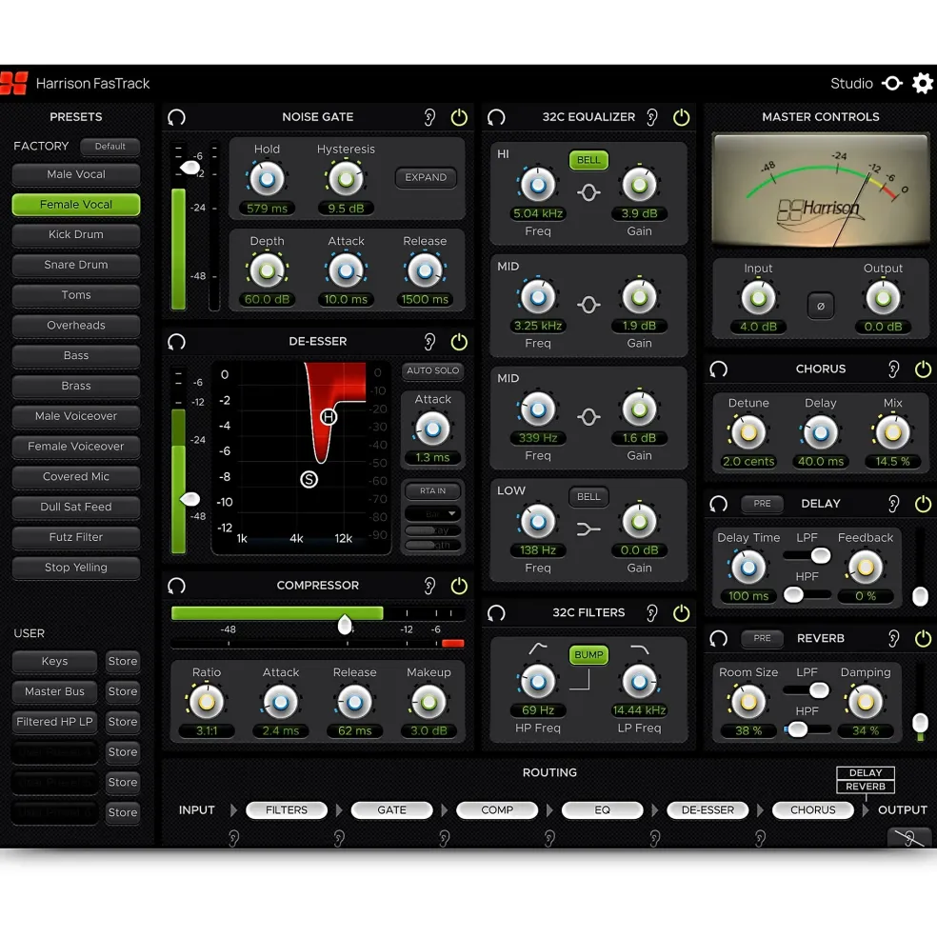Viewport: 937px width, 938px height.
Task: Load Master Bus user preset
Action: 54,691
